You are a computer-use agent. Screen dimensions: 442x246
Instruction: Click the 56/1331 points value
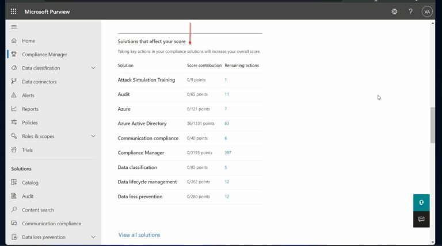(200, 124)
